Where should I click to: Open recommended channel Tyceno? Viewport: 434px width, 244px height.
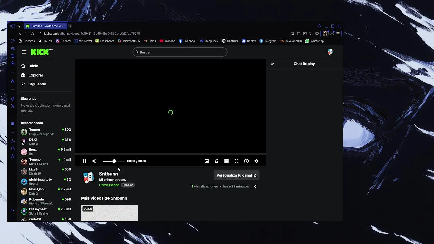[46, 161]
